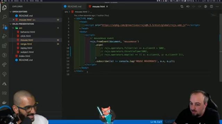Open replay.html in the file tree
Viewport: 222px width, 124px height.
pos(26,48)
